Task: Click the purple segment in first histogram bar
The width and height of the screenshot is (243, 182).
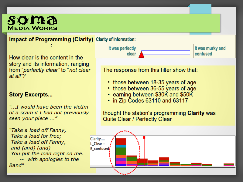Action: pos(121,160)
